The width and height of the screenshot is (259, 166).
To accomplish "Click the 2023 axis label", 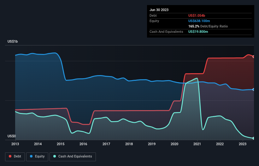I will tap(243, 144).
